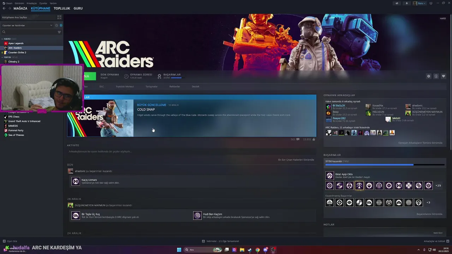Open the Topluluk Merkezi tab
452x254 pixels.
click(125, 86)
